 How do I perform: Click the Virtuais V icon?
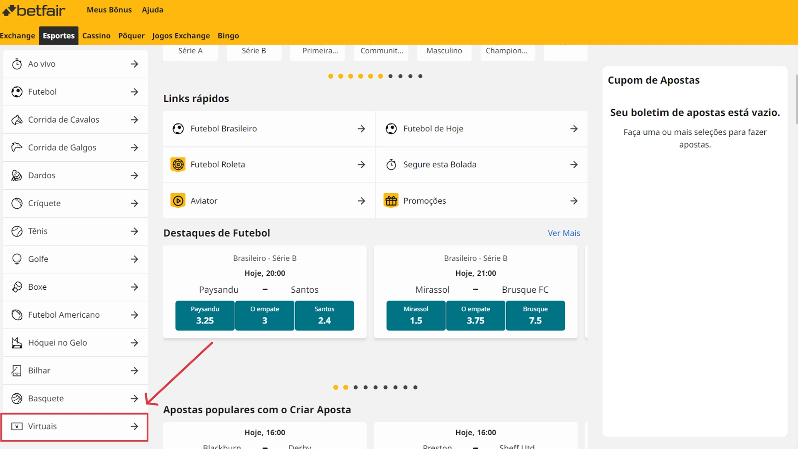coord(17,426)
